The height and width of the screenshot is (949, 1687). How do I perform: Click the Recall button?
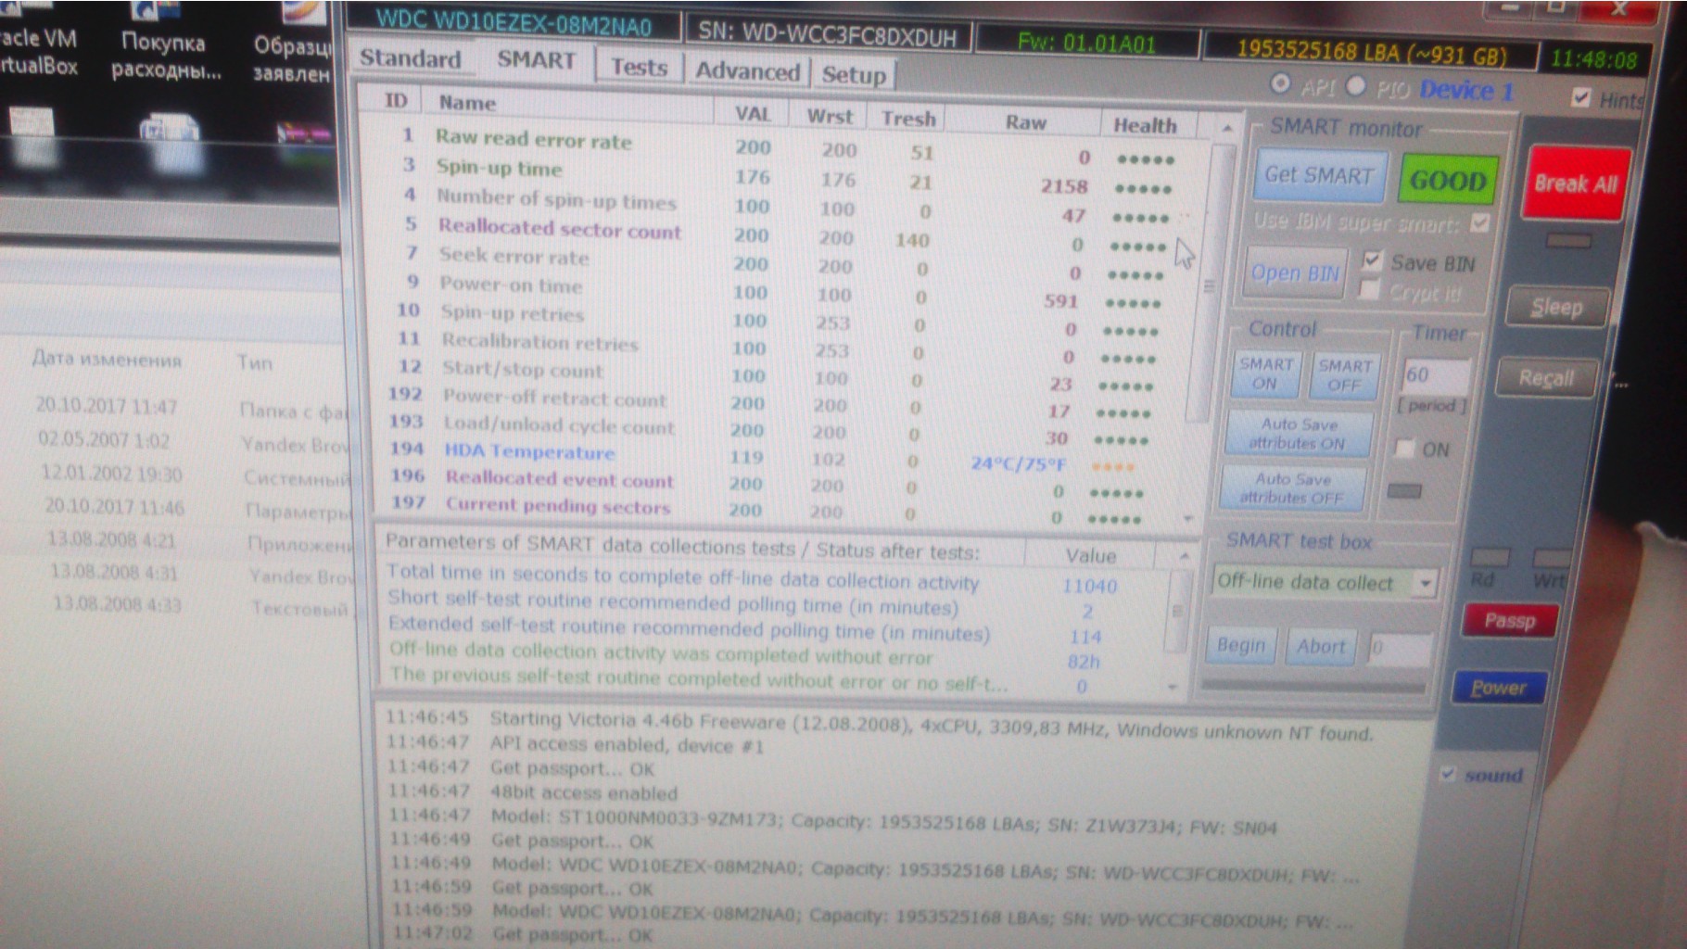(x=1545, y=378)
